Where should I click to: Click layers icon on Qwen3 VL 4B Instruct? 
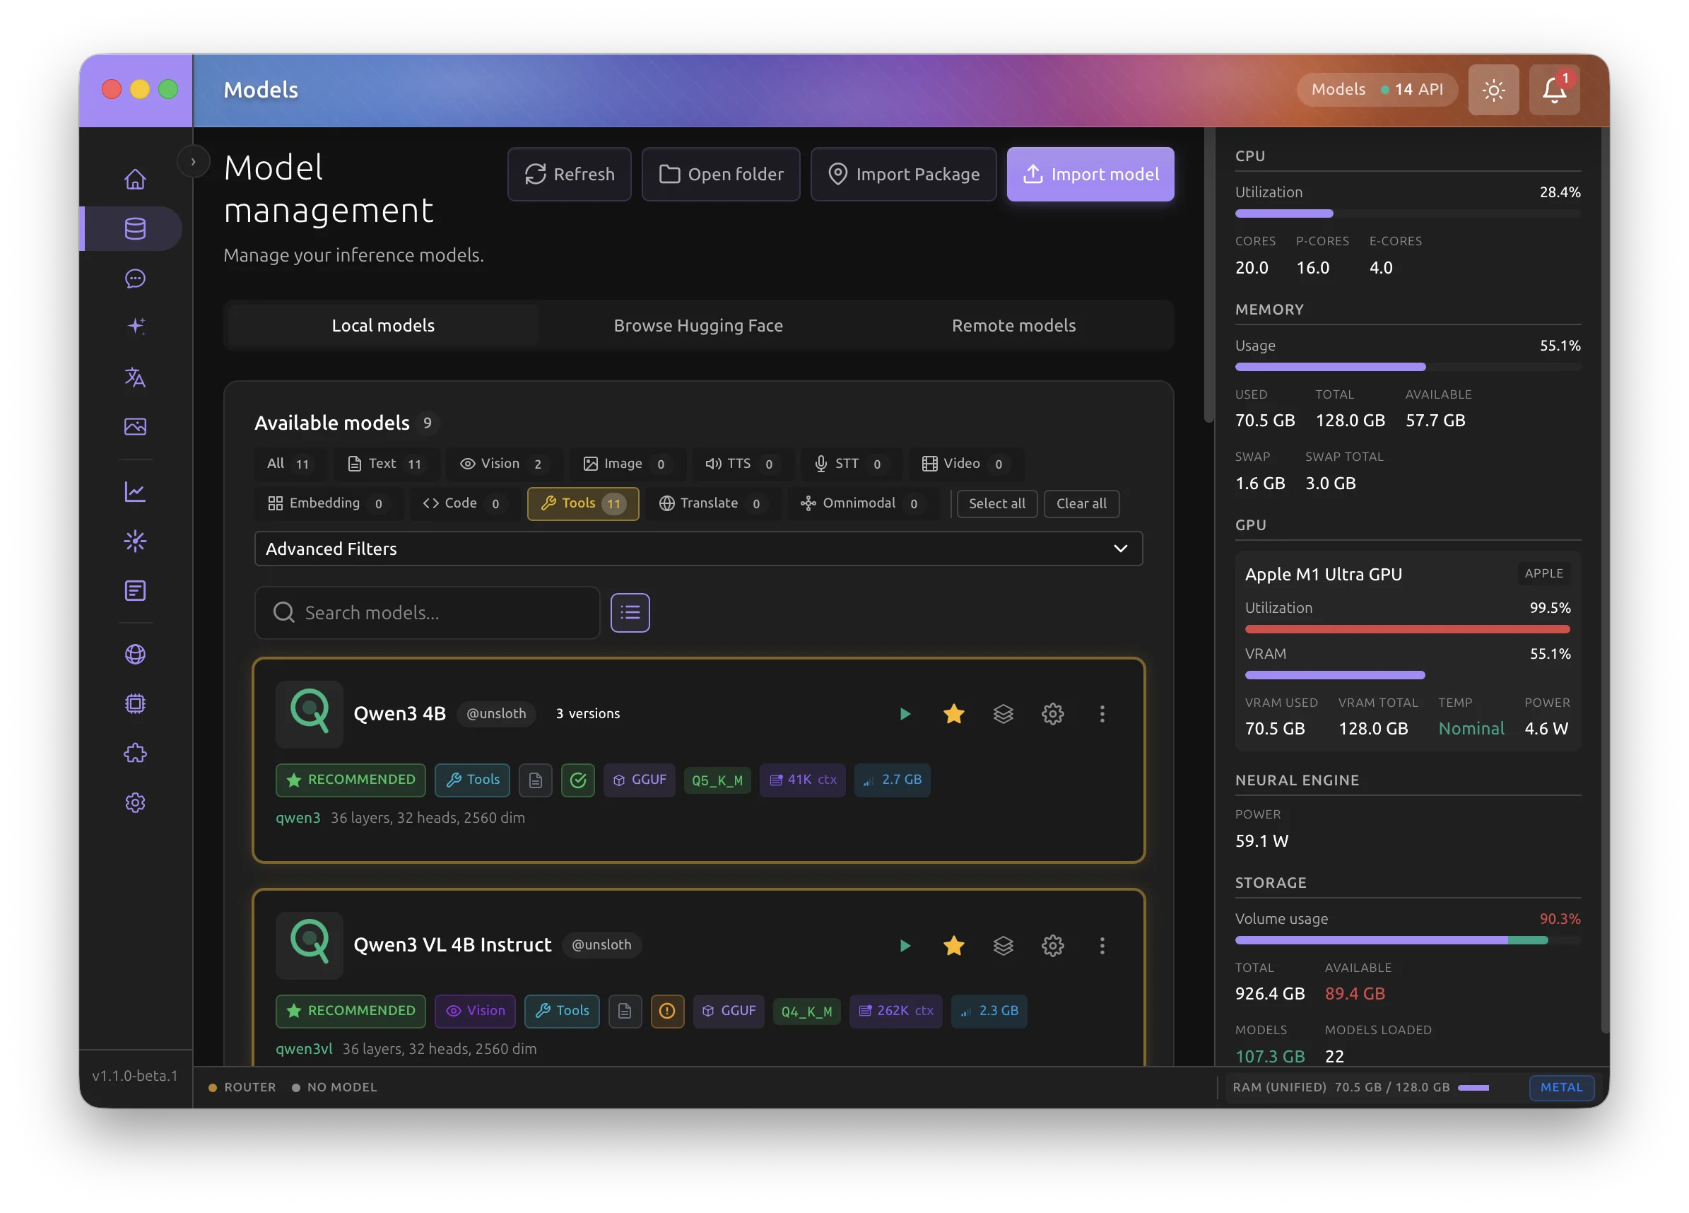[x=1003, y=946]
